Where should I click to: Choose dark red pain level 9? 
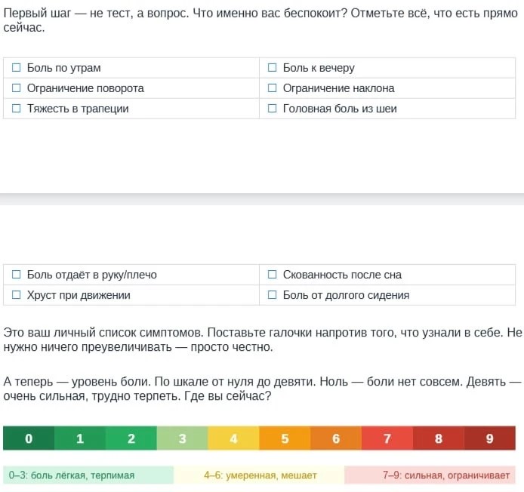click(x=490, y=438)
